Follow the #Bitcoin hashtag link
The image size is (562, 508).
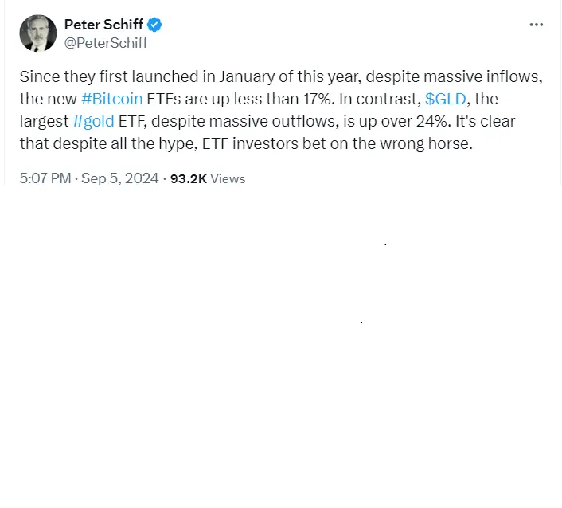point(111,99)
